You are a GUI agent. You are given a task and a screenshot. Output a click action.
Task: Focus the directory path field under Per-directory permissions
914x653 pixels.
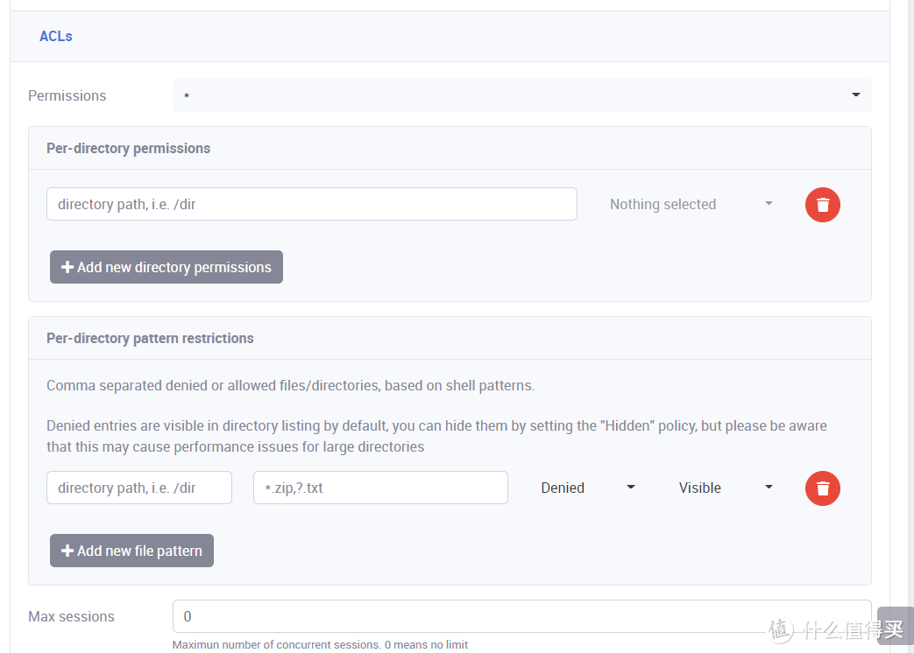tap(311, 205)
